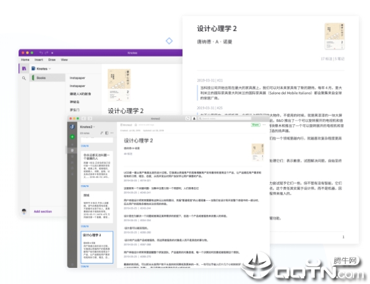Click the view options icon in note list header

click(106, 133)
